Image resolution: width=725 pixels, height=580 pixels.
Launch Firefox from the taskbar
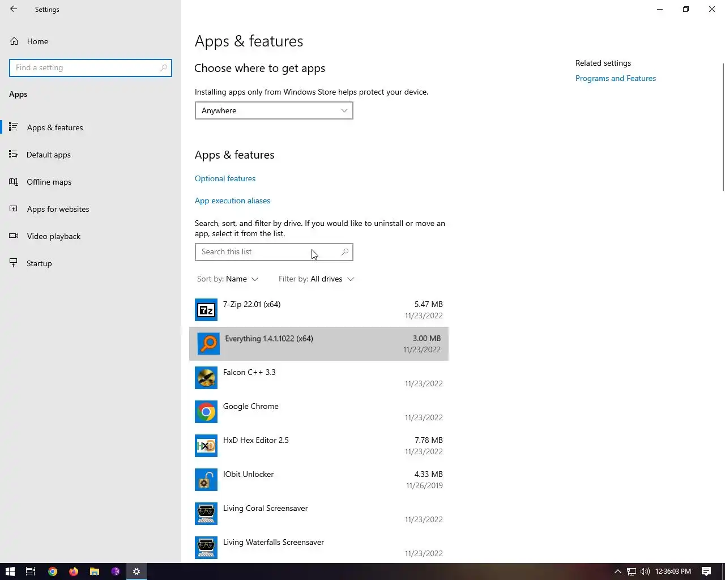pos(74,572)
